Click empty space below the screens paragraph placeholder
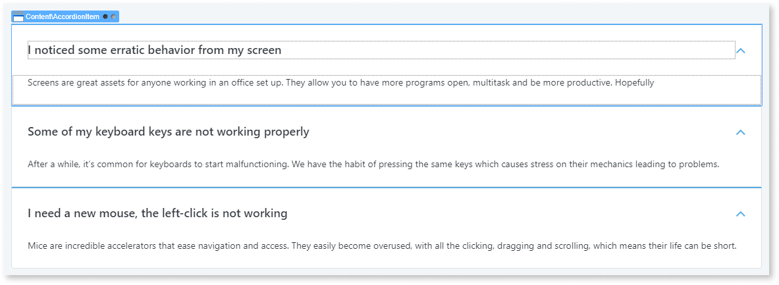The height and width of the screenshot is (285, 779). (387, 97)
